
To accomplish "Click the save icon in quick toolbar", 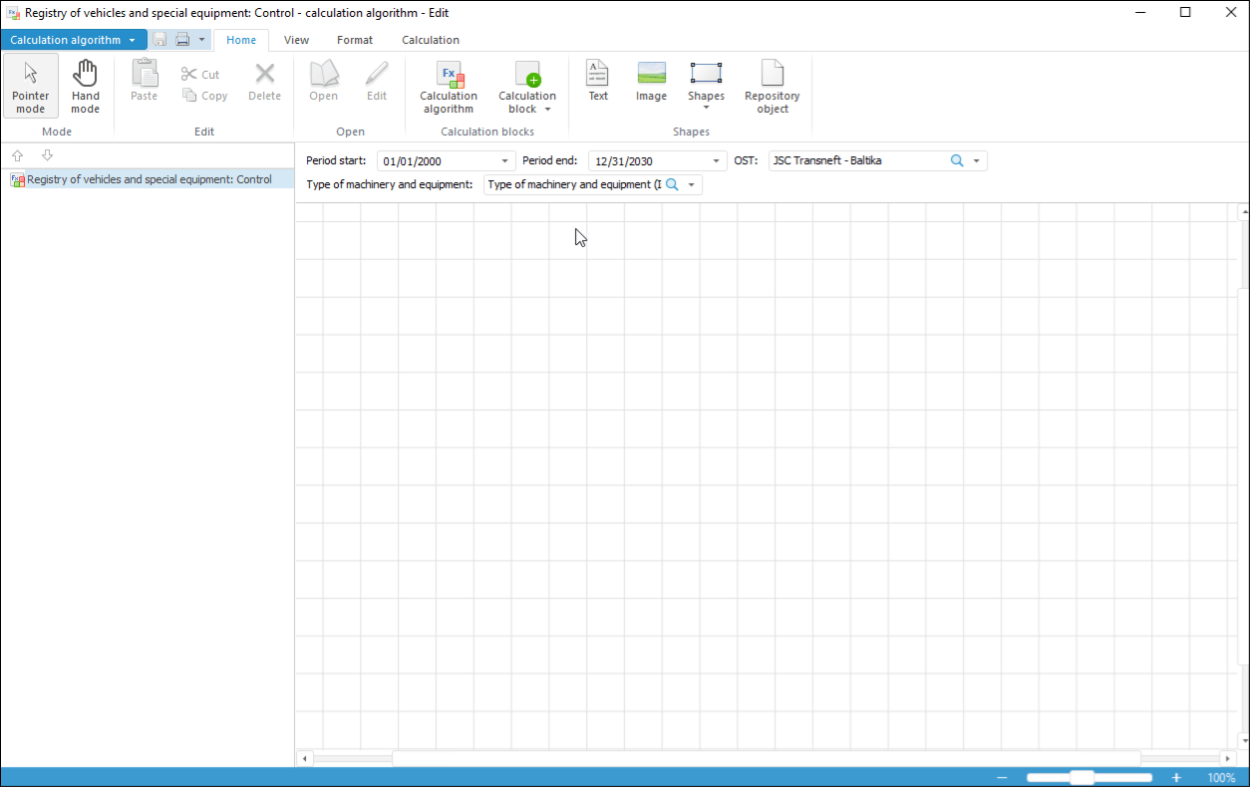I will coord(159,40).
